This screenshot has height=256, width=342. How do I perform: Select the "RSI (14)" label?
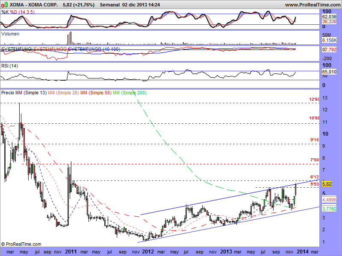[9, 66]
